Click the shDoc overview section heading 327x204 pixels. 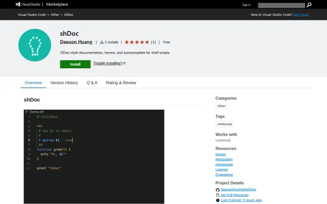pyautogui.click(x=32, y=100)
